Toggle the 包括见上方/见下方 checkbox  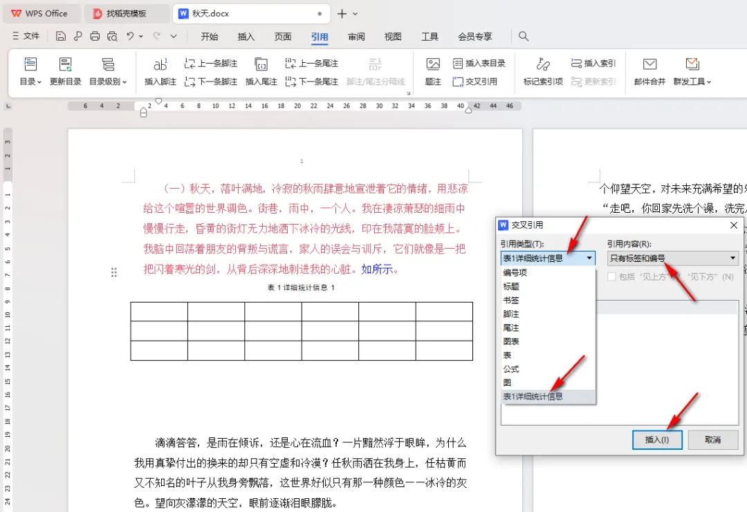(x=611, y=276)
